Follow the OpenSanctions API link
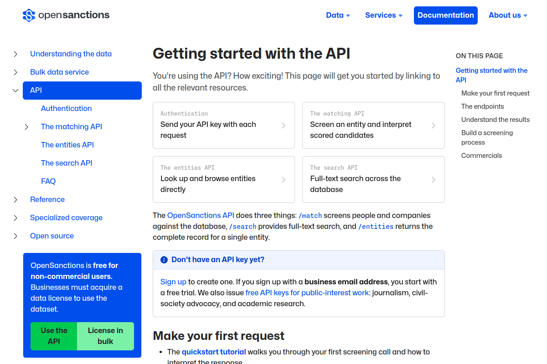Image resolution: width=547 pixels, height=364 pixels. click(201, 216)
